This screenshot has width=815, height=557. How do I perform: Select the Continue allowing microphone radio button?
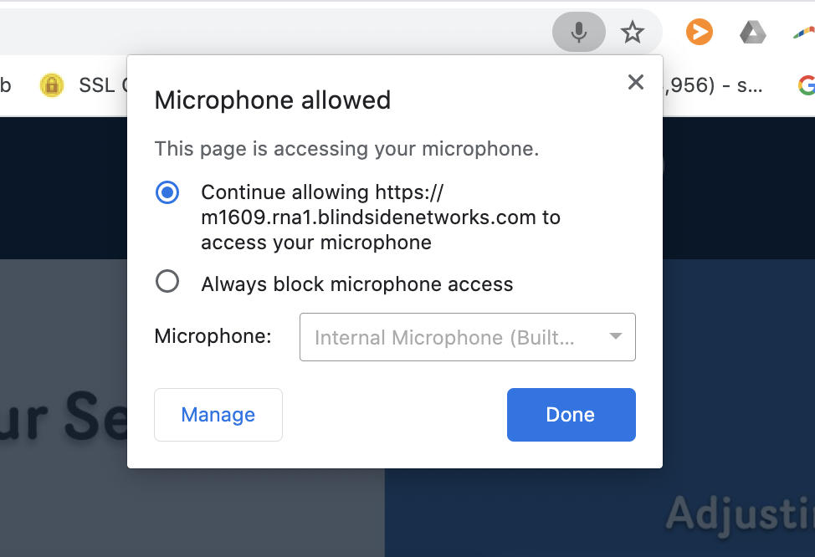[167, 192]
